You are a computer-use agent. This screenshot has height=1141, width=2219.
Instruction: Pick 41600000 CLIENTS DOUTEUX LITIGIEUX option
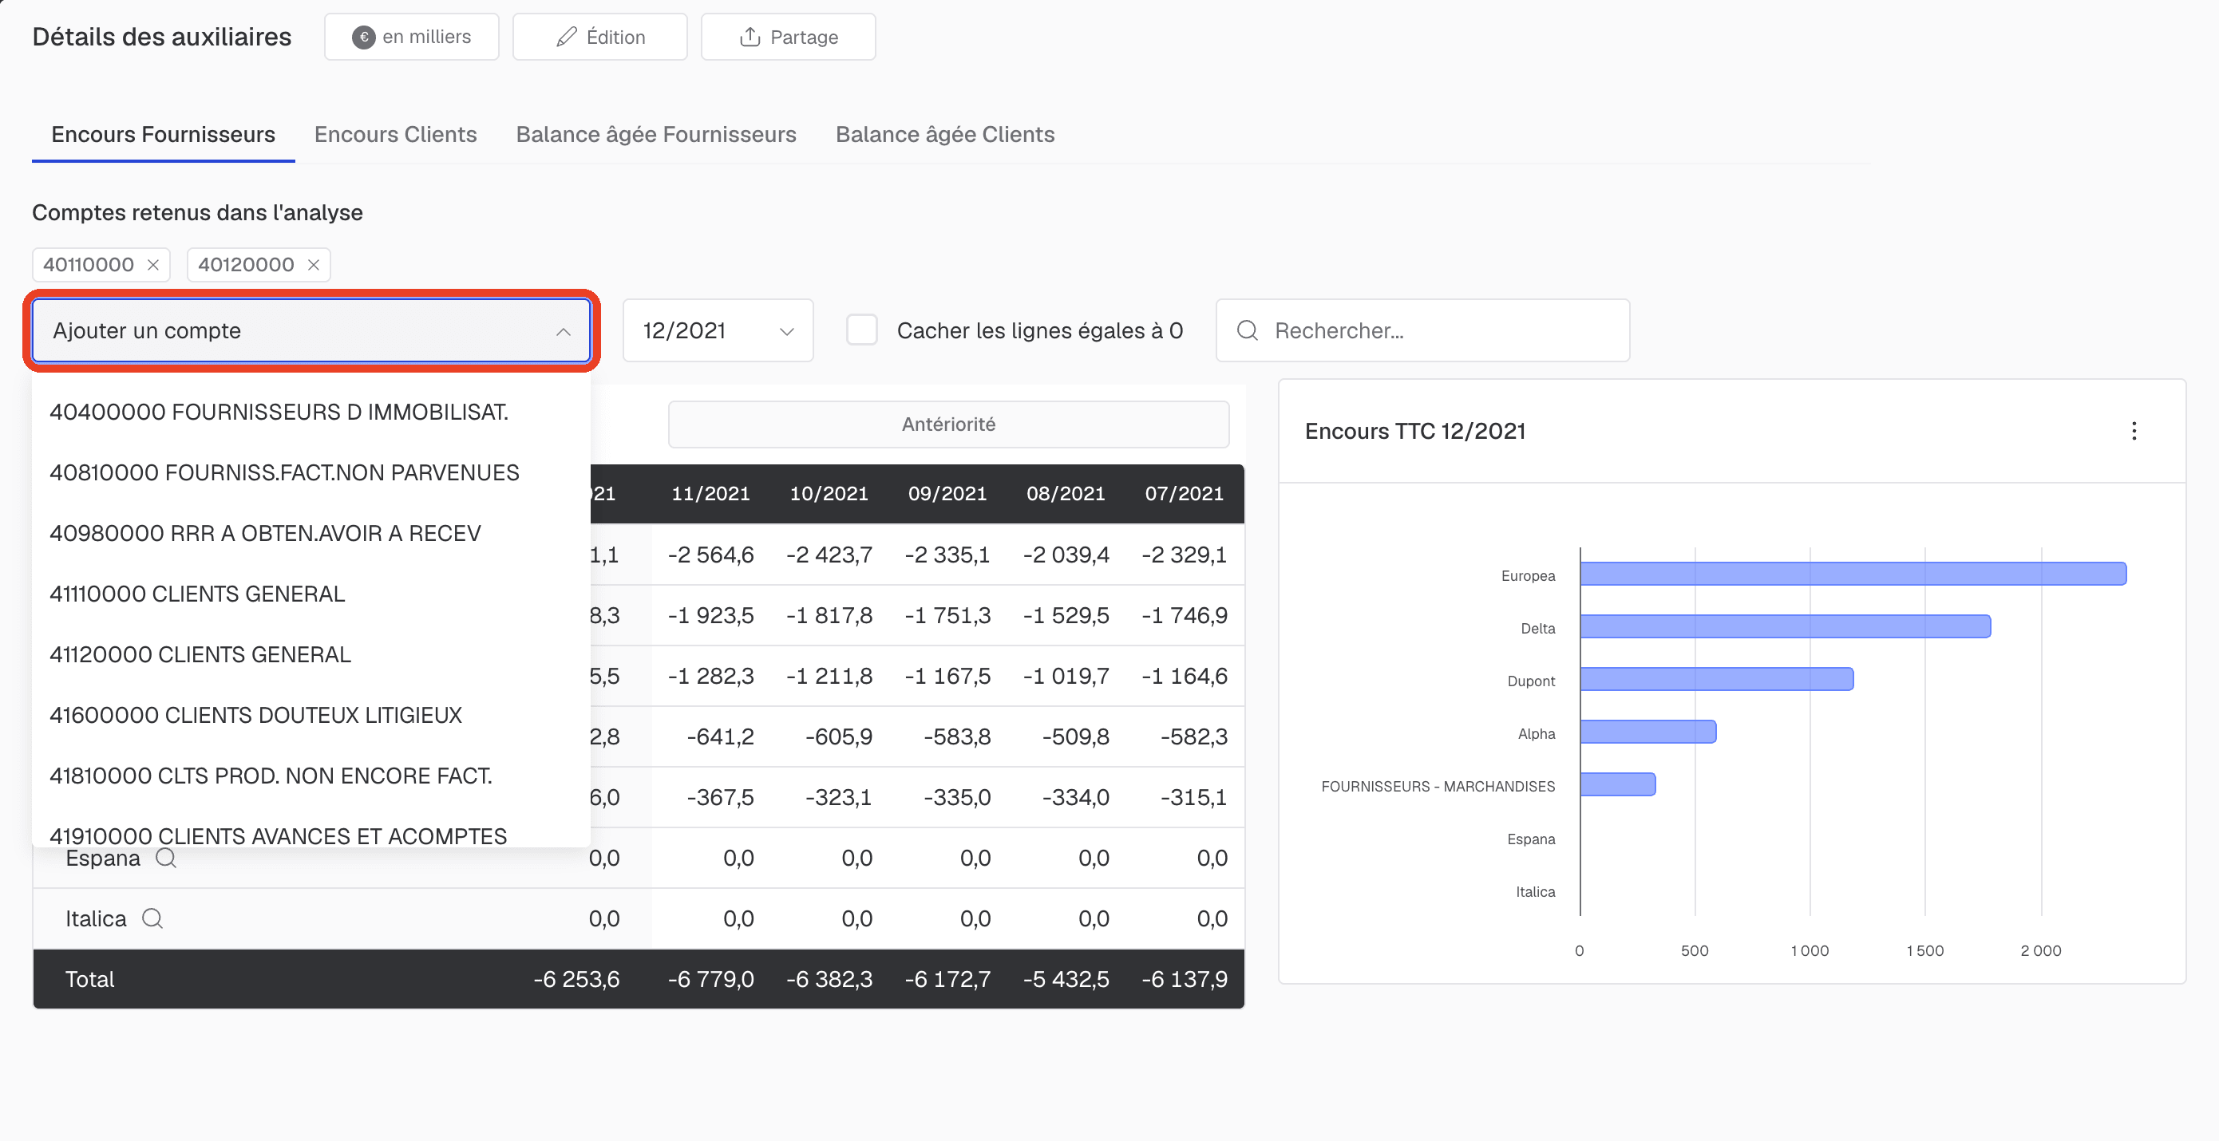[x=311, y=715]
